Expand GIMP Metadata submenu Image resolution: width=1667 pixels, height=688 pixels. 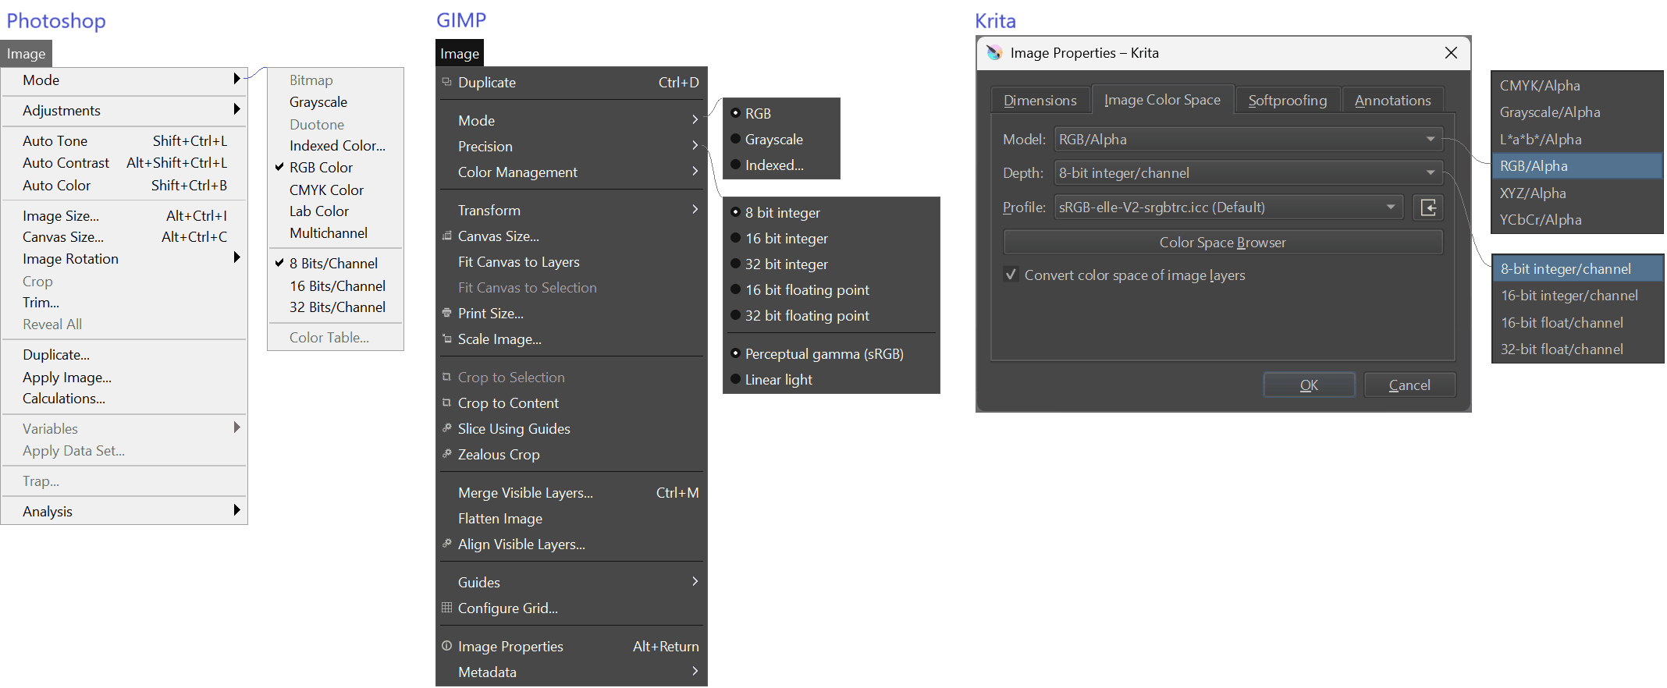pyautogui.click(x=572, y=672)
